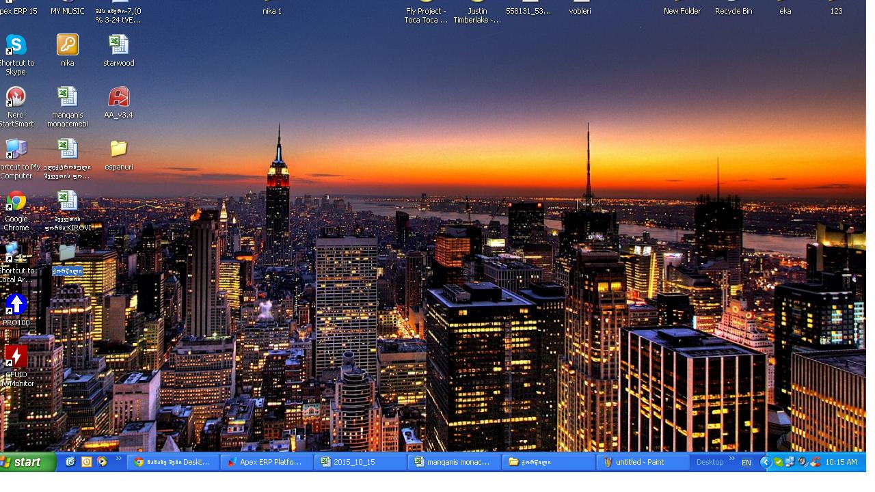Activate the 2015_10_15 Excel taskbar item

click(x=361, y=462)
